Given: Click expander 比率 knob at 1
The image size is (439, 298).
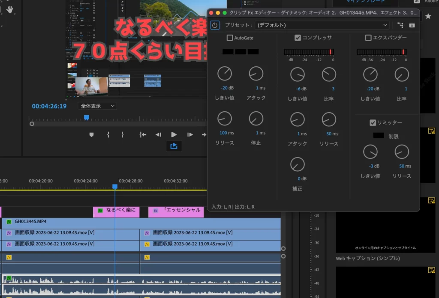Looking at the screenshot, I should (x=401, y=74).
